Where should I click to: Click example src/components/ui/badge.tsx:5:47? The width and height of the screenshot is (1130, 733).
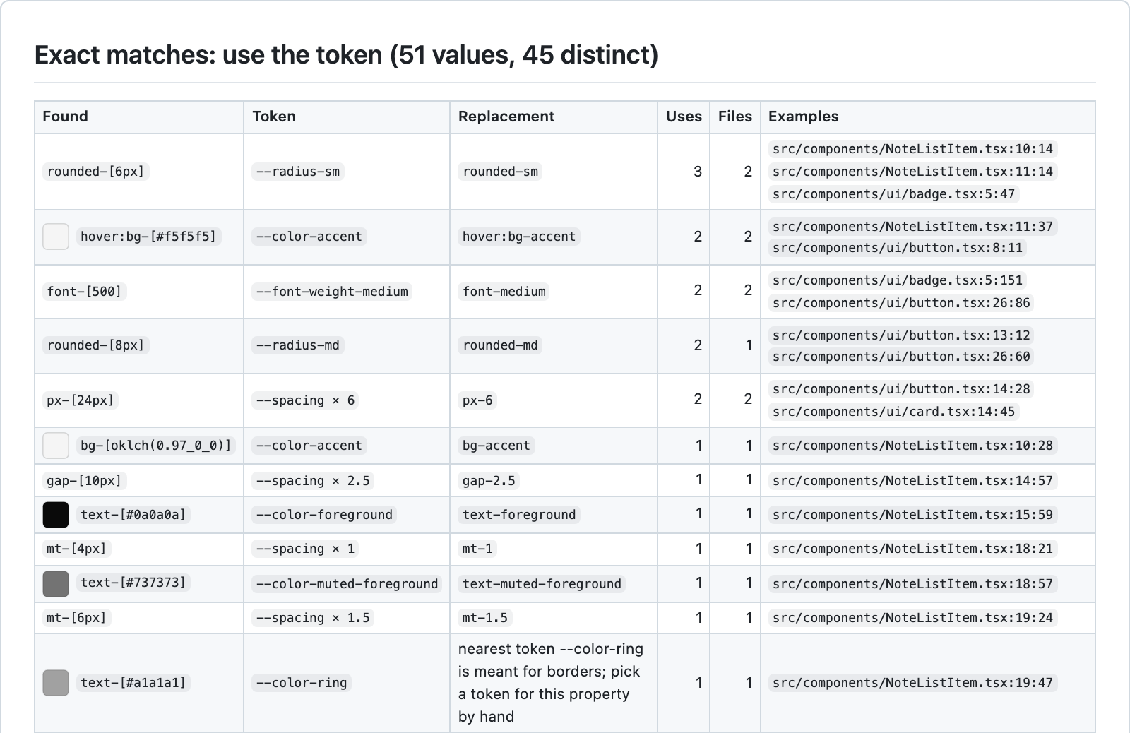pyautogui.click(x=893, y=194)
